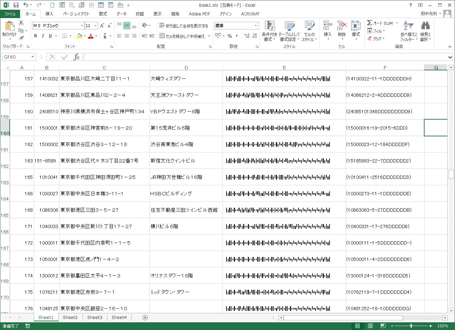Align cell text to the right
This screenshot has width=455, height=330.
134,36
